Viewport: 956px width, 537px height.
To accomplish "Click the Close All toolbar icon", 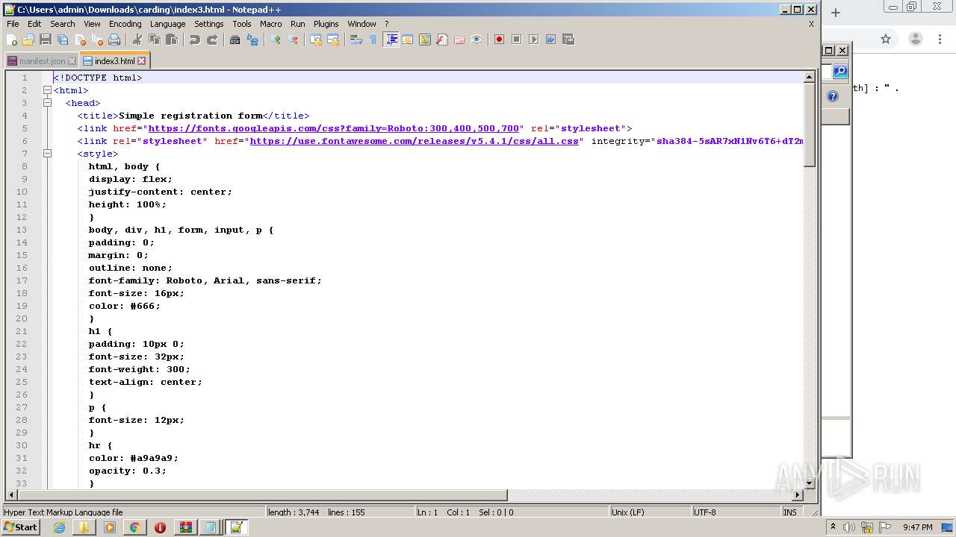I will pyautogui.click(x=97, y=40).
